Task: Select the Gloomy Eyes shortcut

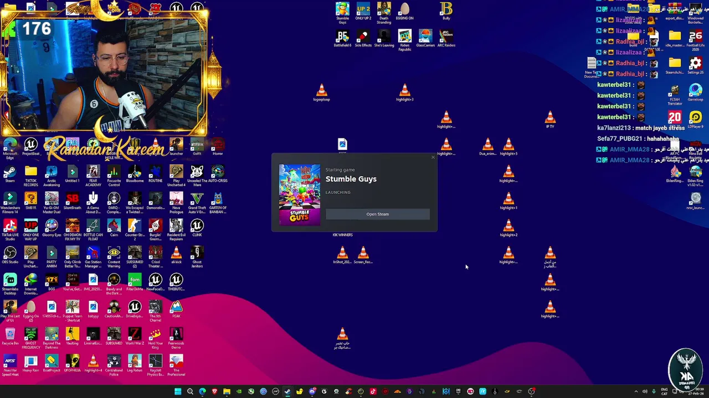Action: [52, 228]
